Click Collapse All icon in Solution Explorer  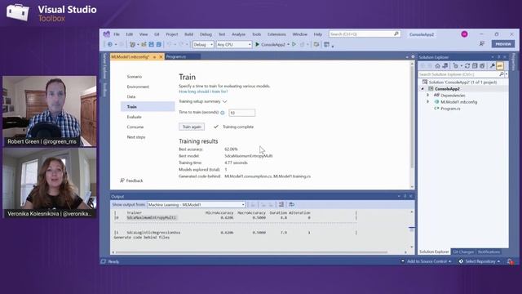pos(475,65)
